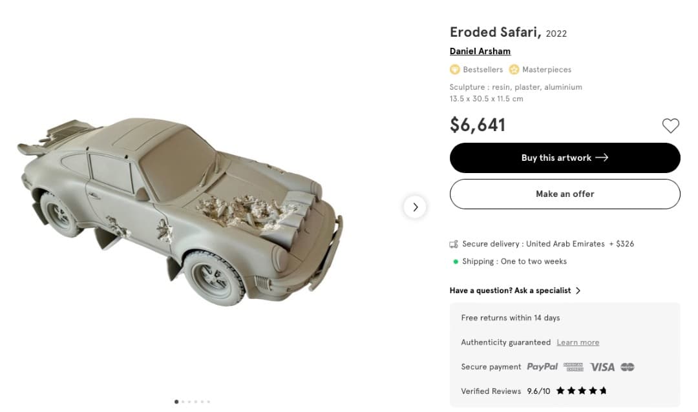Open the Daniel Arsham artist page

click(x=480, y=51)
